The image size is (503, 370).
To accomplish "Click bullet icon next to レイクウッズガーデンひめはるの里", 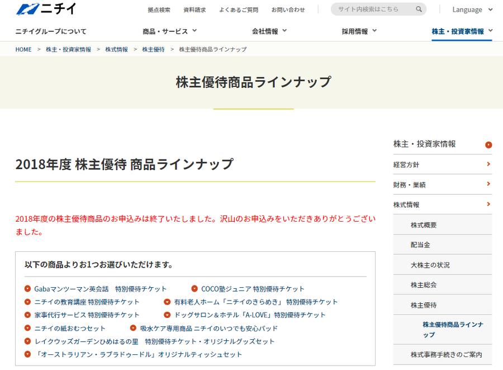I will [27, 341].
